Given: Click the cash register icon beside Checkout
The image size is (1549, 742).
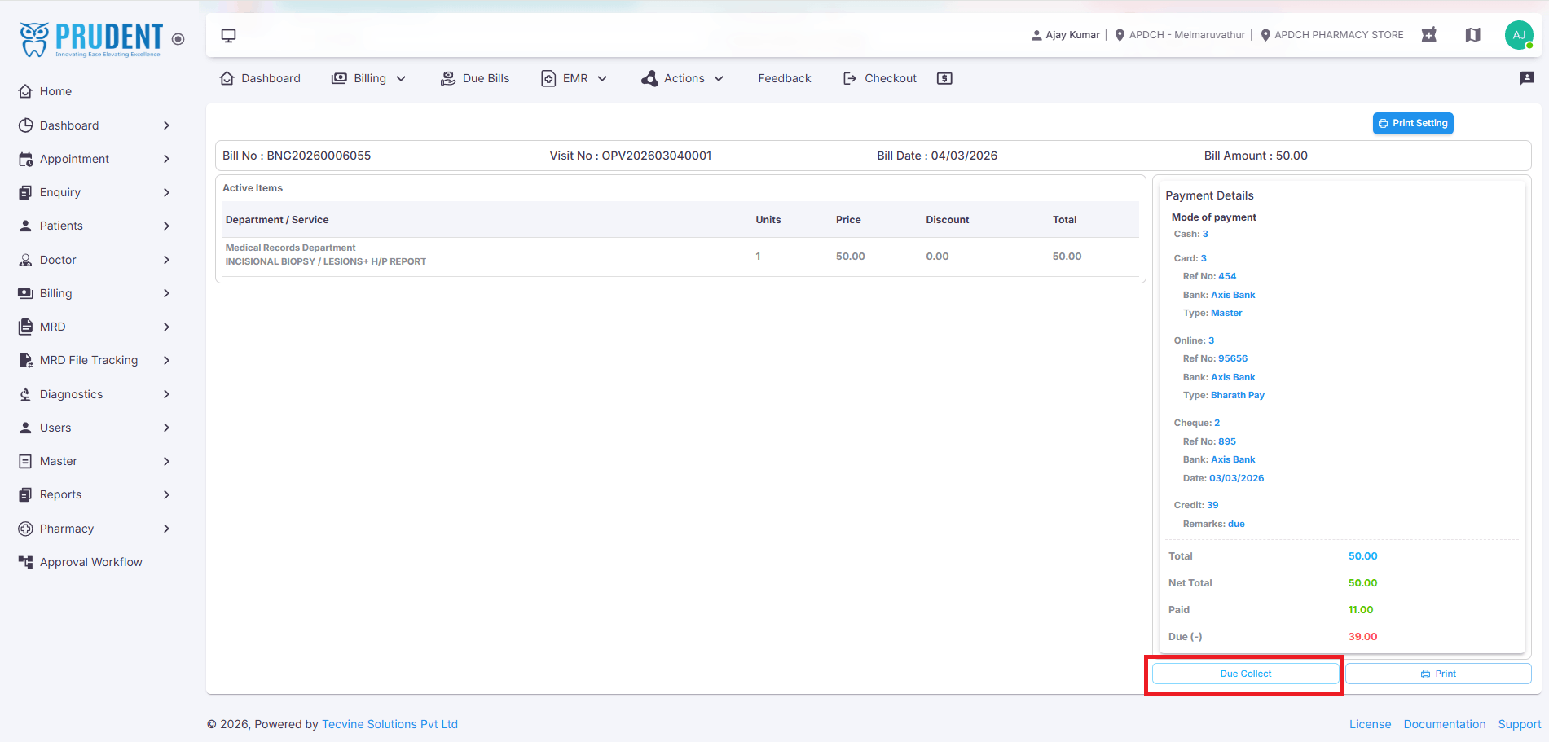Looking at the screenshot, I should click(944, 78).
